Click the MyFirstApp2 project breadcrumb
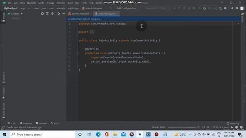 click(x=10, y=8)
